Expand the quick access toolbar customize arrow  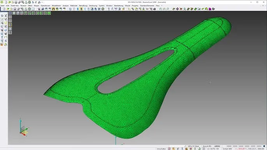coord(42,2)
